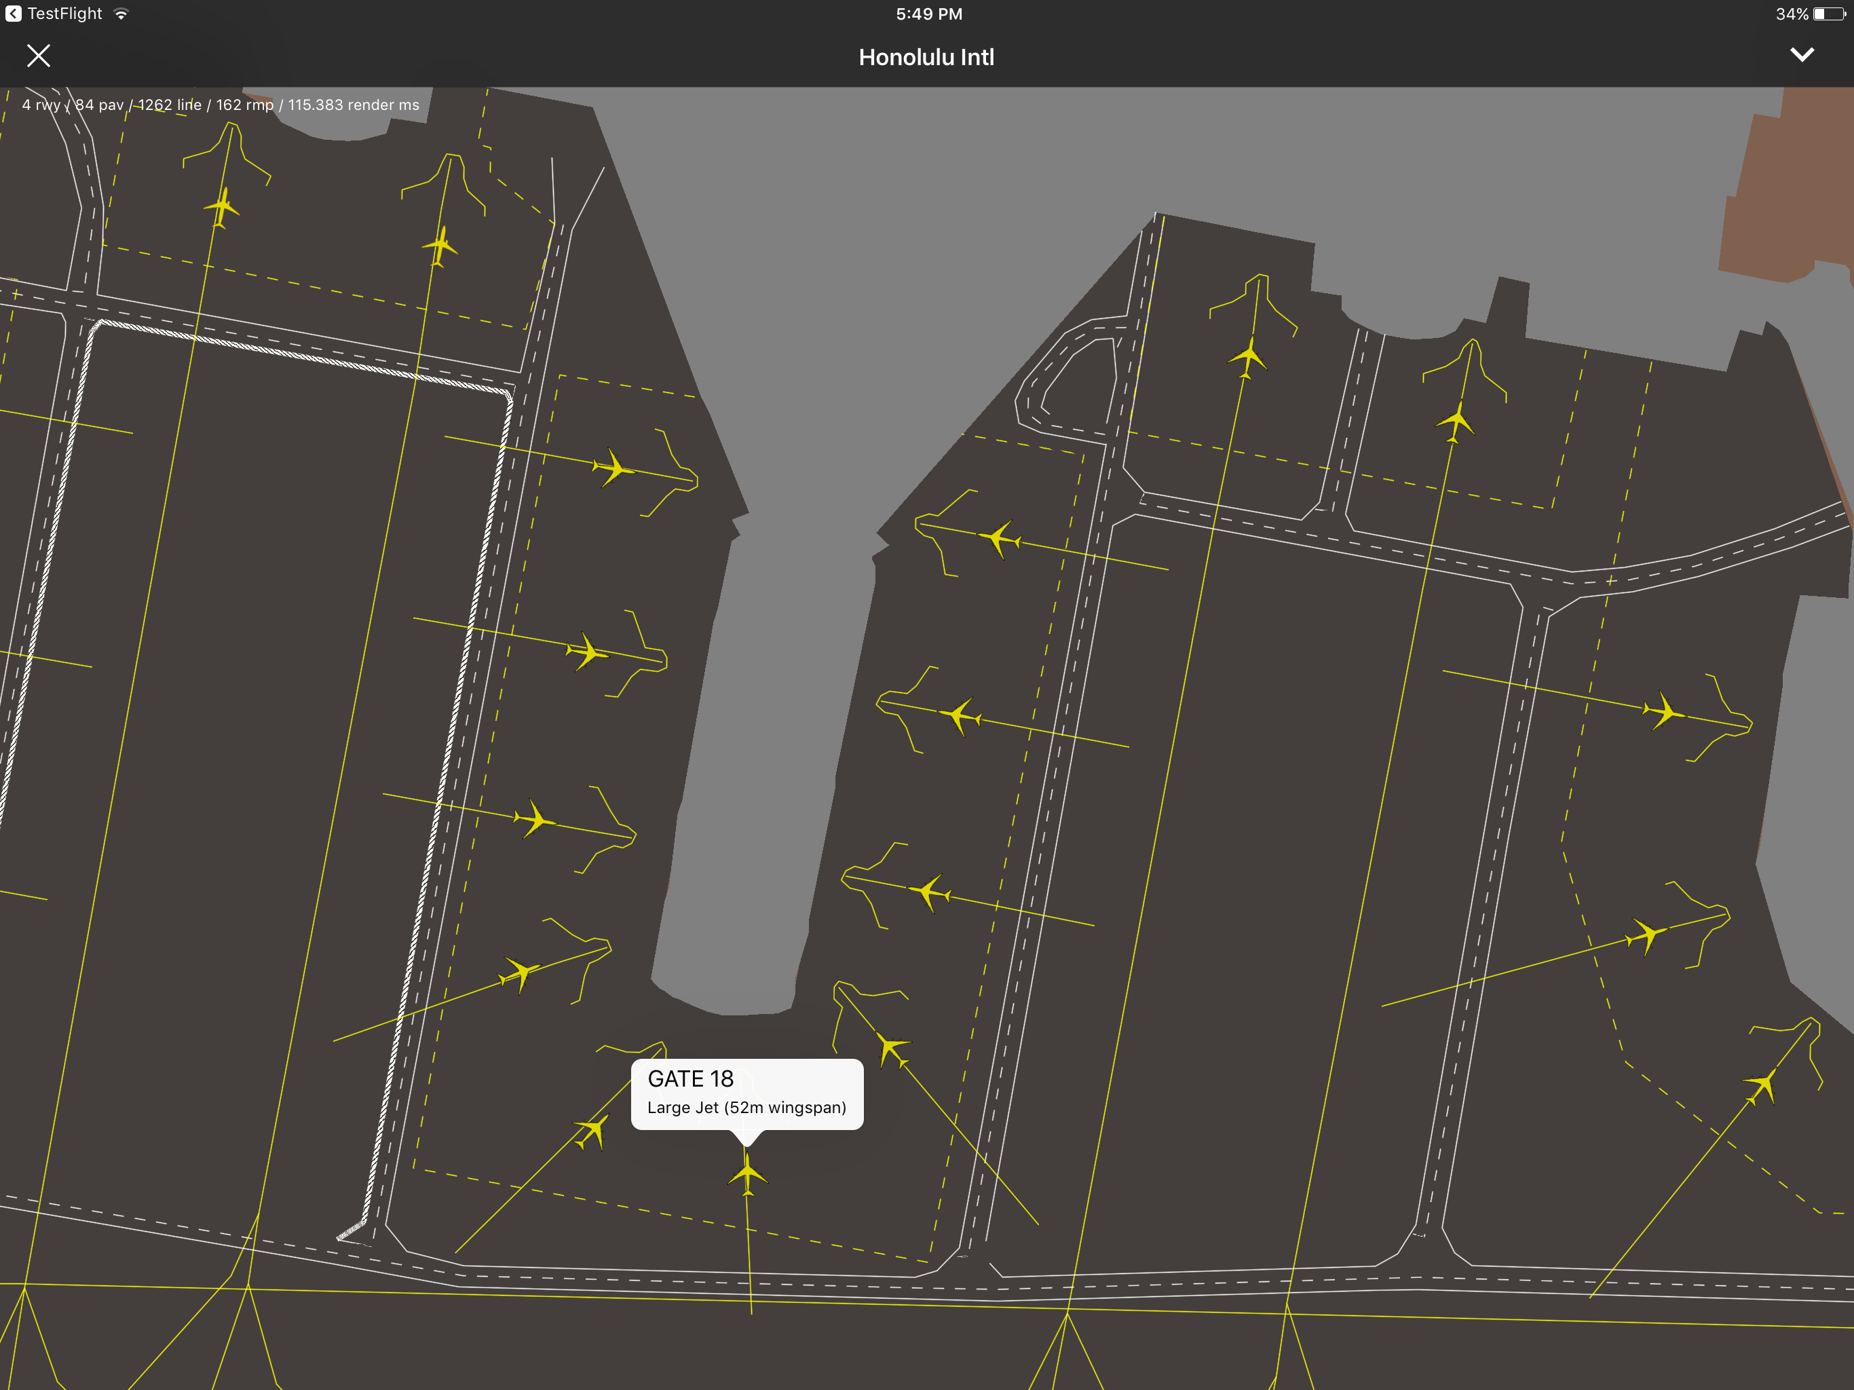Return to TestFlight via back arrow
This screenshot has width=1854, height=1390.
pyautogui.click(x=14, y=14)
